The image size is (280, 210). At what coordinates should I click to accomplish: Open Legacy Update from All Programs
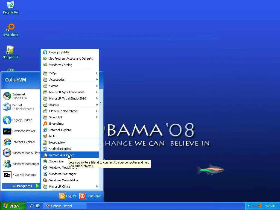click(x=70, y=52)
